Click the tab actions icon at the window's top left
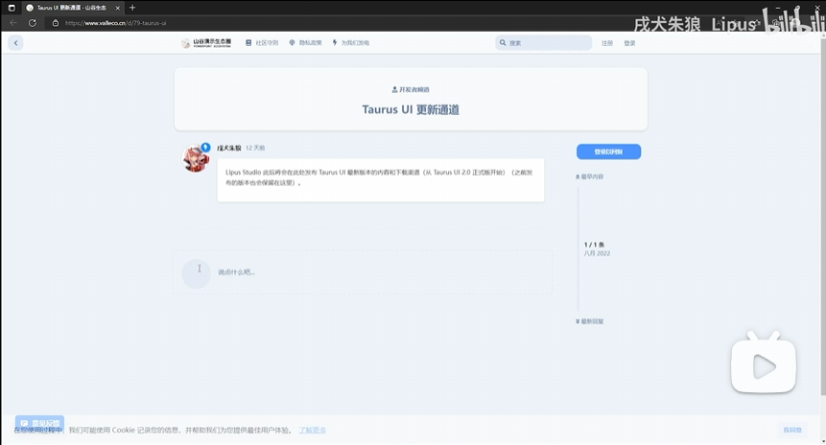Viewport: 826px width, 445px height. point(12,8)
